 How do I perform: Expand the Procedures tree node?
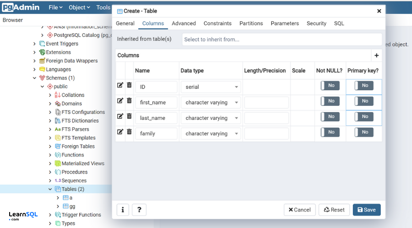(50, 172)
